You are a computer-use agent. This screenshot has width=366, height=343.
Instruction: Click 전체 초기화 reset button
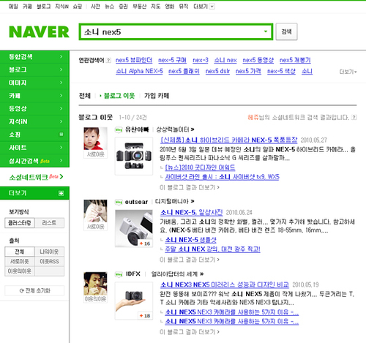click(x=34, y=290)
